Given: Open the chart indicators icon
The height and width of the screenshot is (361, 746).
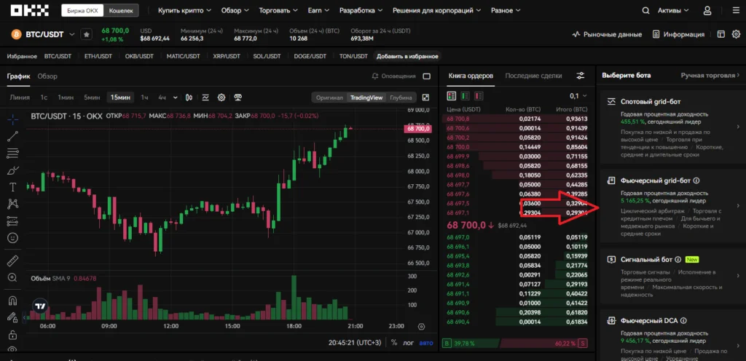Looking at the screenshot, I should (205, 98).
